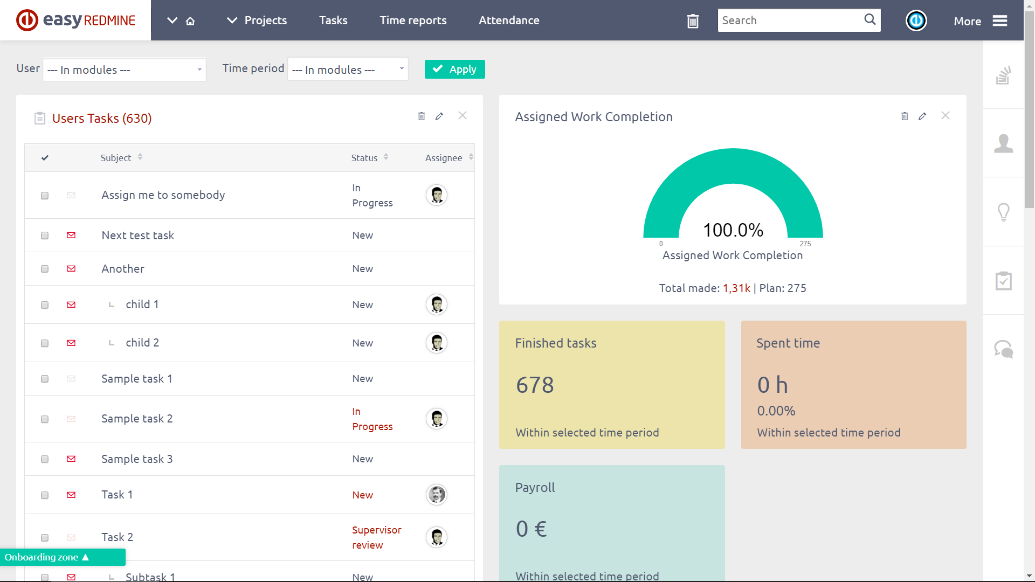Click the search magnifier icon
Image resolution: width=1035 pixels, height=582 pixels.
pyautogui.click(x=870, y=20)
